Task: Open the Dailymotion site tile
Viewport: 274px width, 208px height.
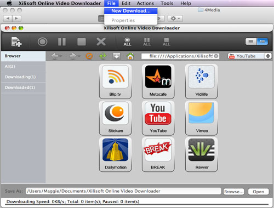Action: coord(115,154)
